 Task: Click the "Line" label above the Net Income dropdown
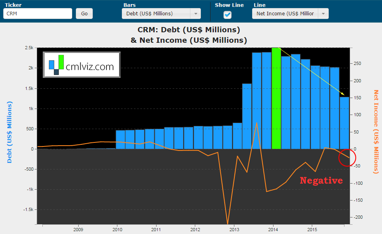260,5
